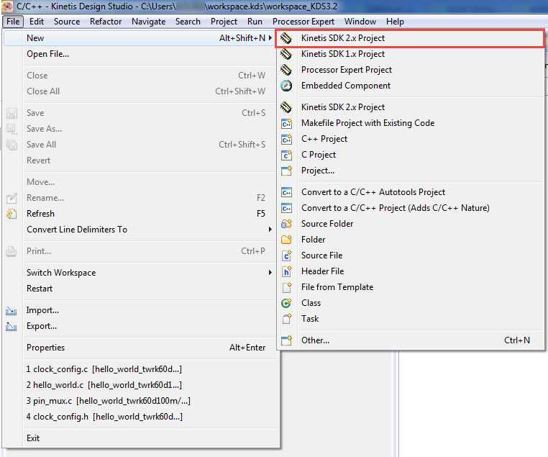
Task: Open the Search menu
Action: [x=188, y=22]
